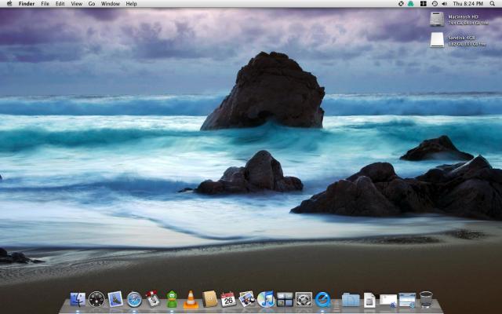
Task: Launch Adium green duck icon
Action: [x=172, y=299]
